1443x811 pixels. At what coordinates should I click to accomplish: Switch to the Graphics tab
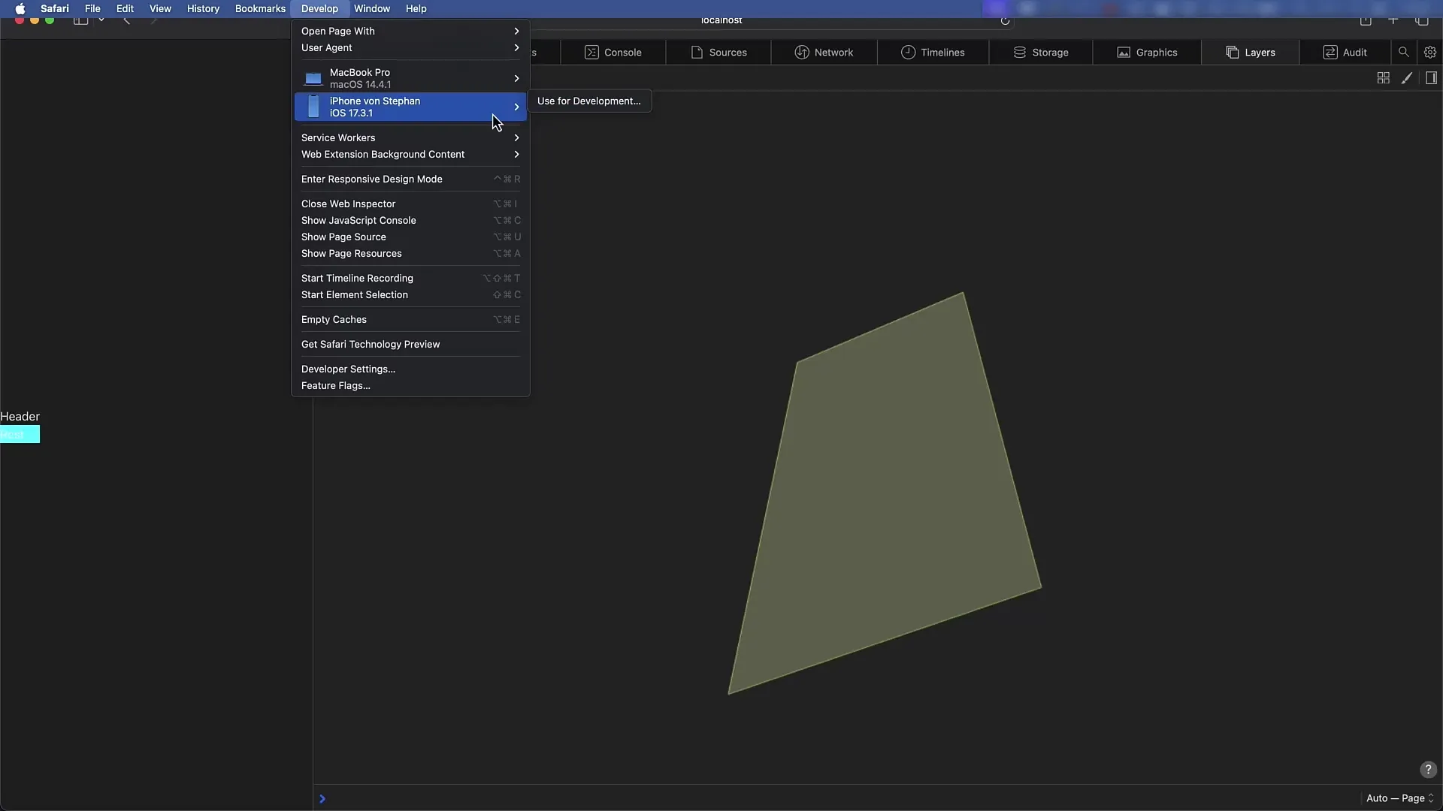[x=1147, y=53]
